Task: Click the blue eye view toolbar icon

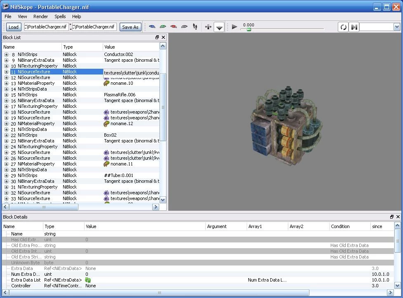Action: pyautogui.click(x=152, y=27)
